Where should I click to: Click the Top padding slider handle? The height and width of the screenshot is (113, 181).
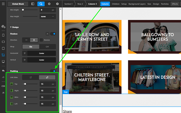point(25,84)
